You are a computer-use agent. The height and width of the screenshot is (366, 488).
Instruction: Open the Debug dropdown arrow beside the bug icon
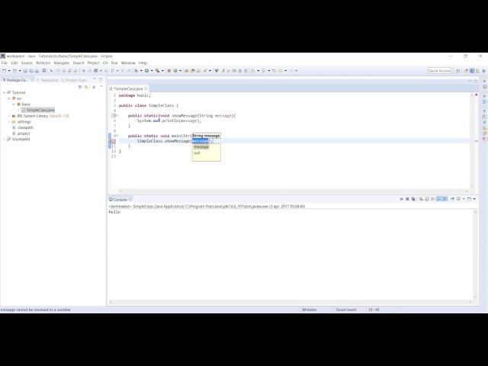[141, 71]
